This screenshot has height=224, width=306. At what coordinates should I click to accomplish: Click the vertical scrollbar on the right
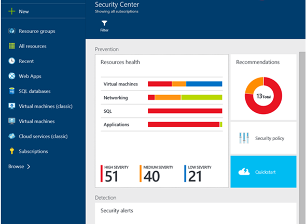(302, 138)
